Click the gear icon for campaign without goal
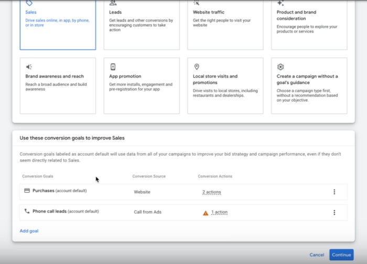Viewport: 367px width, 264px height. [x=280, y=67]
